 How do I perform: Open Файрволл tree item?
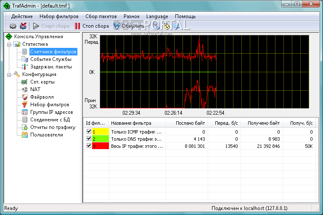click(x=42, y=97)
